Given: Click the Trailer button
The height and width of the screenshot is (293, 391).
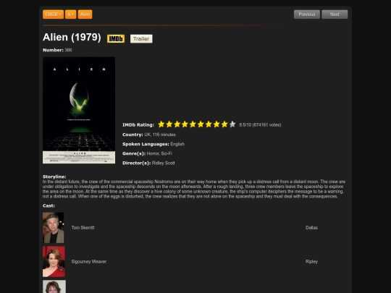Looking at the screenshot, I should point(141,38).
